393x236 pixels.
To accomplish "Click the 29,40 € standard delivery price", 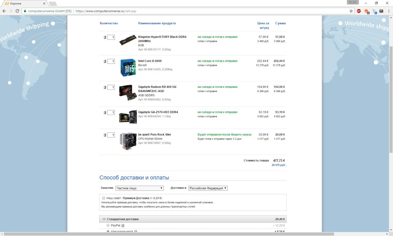I will pos(280,219).
